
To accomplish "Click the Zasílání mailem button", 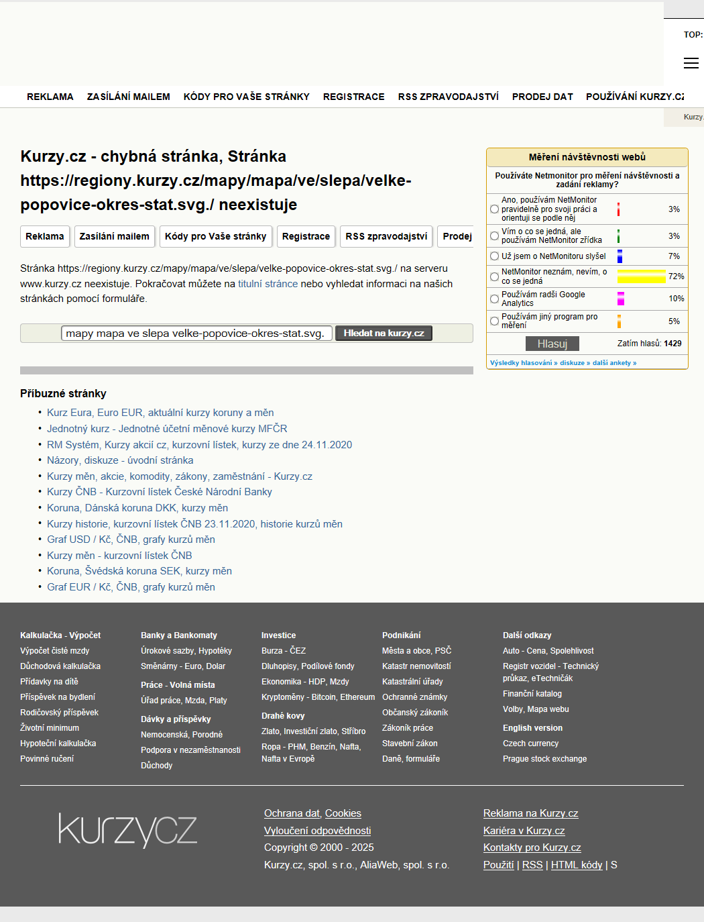I will [x=115, y=236].
